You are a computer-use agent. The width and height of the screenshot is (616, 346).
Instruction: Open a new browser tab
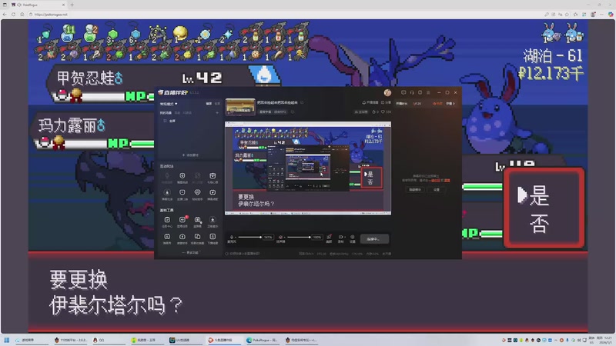(x=72, y=5)
